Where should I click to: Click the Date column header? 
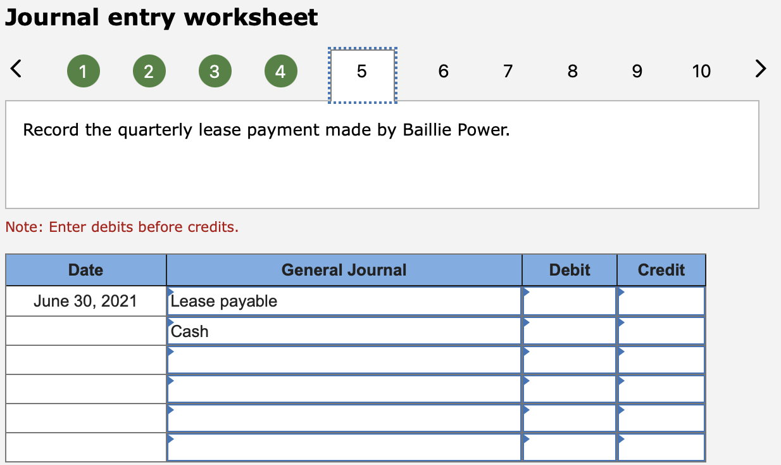point(86,270)
